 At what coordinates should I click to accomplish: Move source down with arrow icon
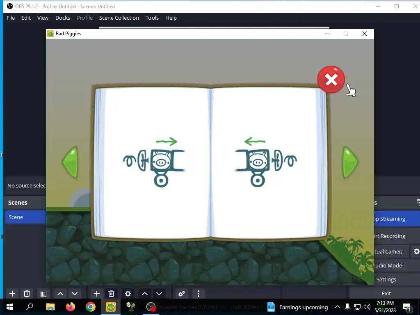click(159, 294)
